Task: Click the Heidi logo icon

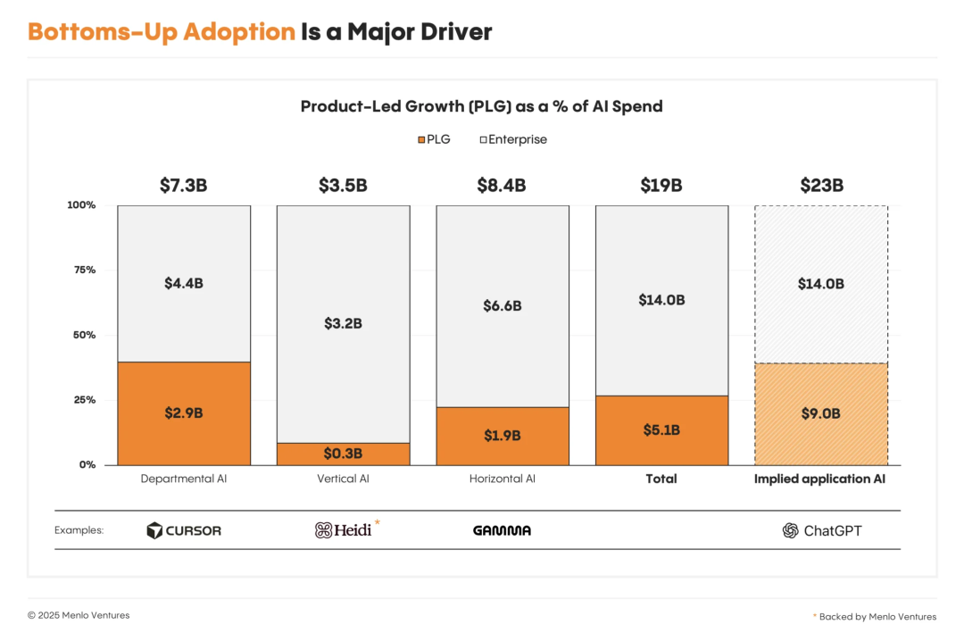Action: point(323,530)
